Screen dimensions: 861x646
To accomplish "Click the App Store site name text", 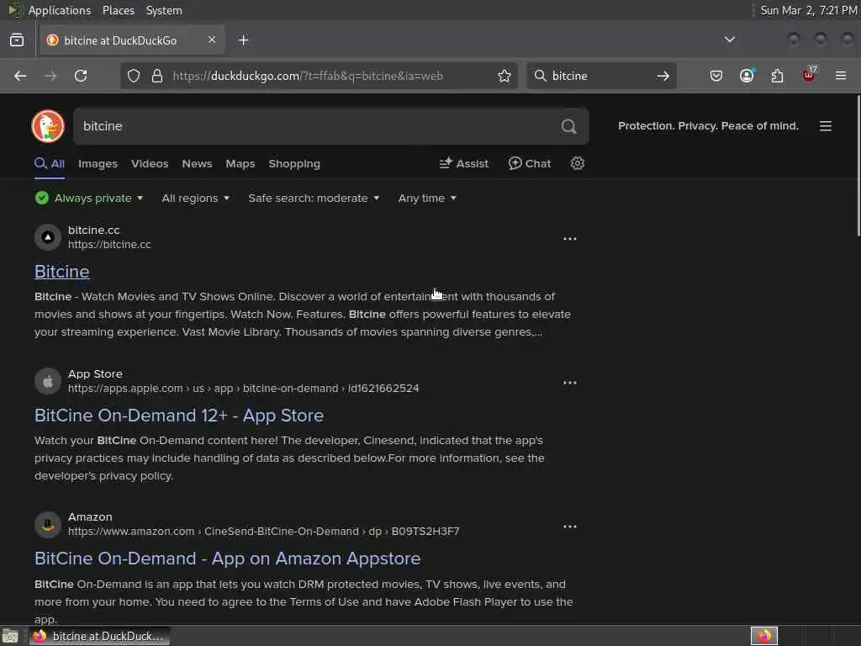I will click(95, 373).
